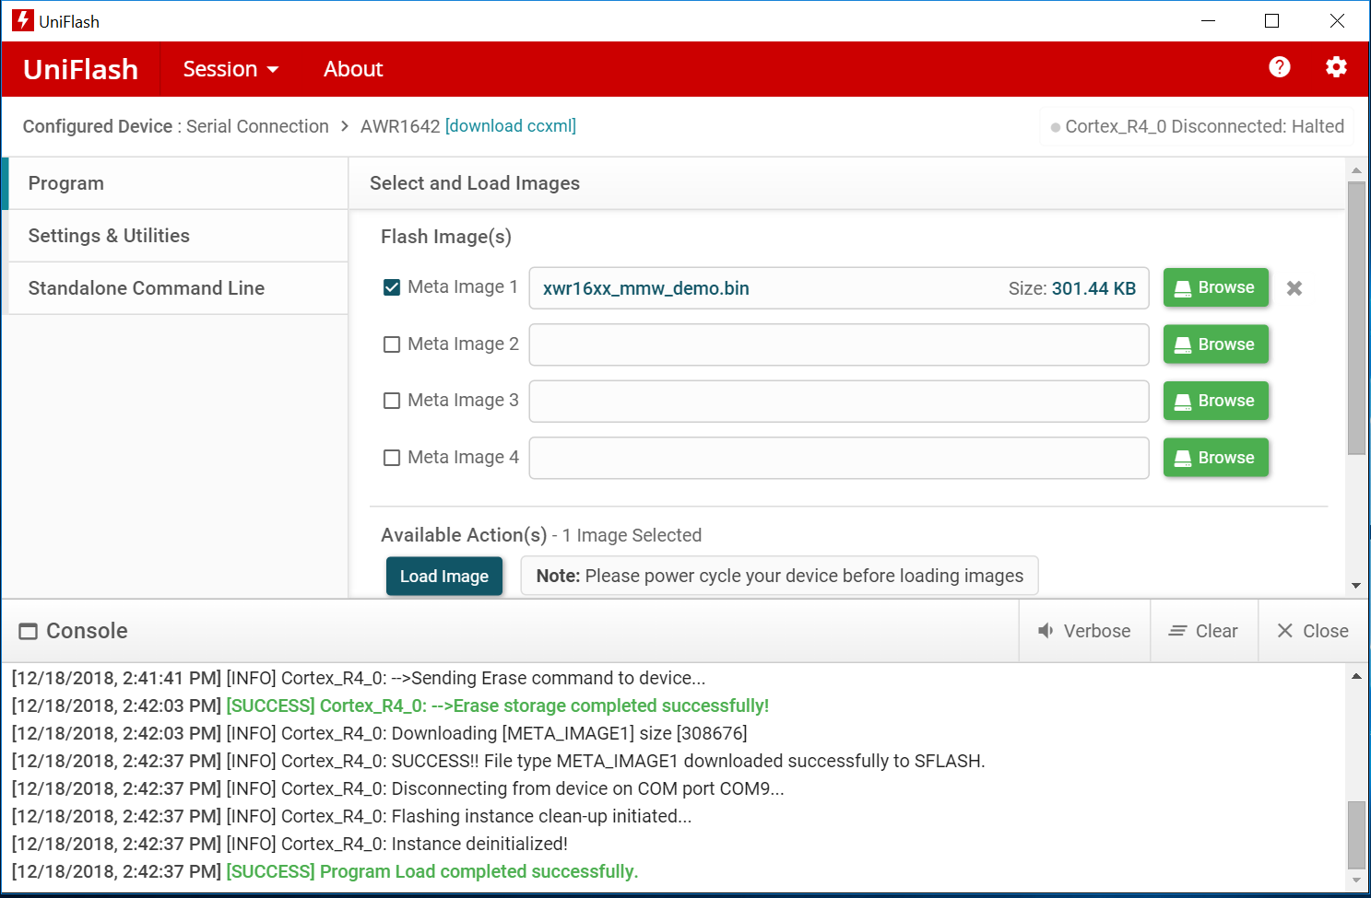Expand the Session dropdown menu
This screenshot has width=1371, height=898.
tap(230, 69)
